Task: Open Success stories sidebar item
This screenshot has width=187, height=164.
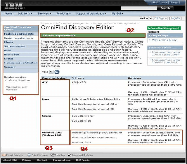Action: [x=21, y=46]
